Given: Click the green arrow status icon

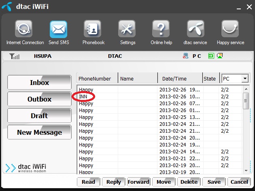Looking at the screenshot, I should coord(211,56).
